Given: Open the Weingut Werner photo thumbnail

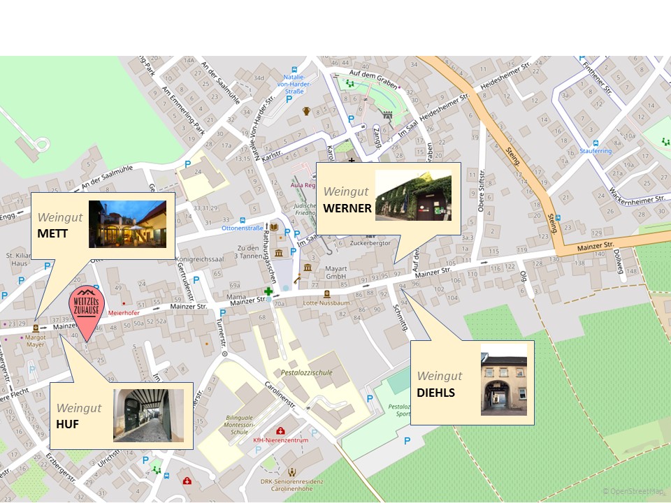Looking at the screenshot, I should (x=413, y=196).
